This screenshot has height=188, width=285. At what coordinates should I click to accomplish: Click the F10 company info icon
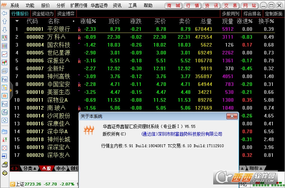click(x=4, y=79)
